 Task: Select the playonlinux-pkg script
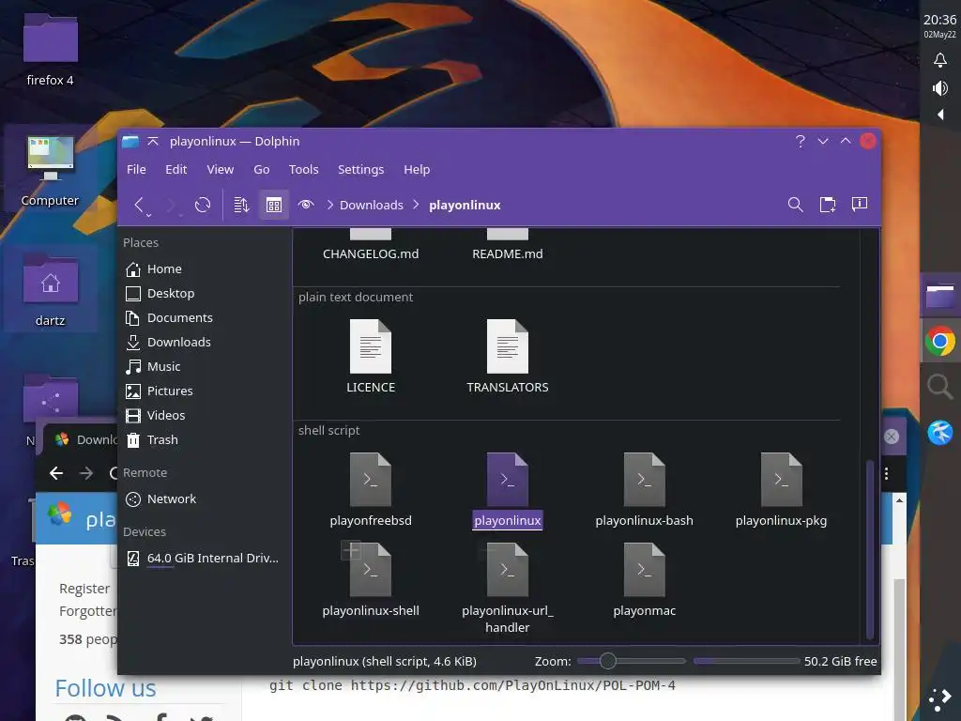781,490
